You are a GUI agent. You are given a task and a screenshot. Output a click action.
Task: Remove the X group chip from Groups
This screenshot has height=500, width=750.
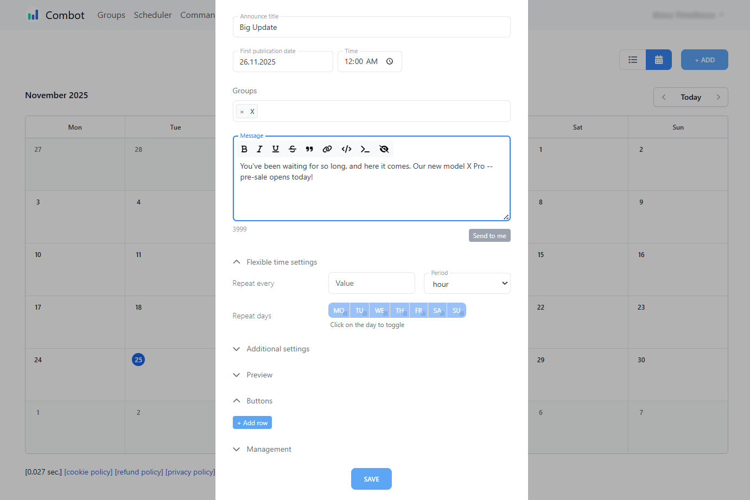coord(241,111)
